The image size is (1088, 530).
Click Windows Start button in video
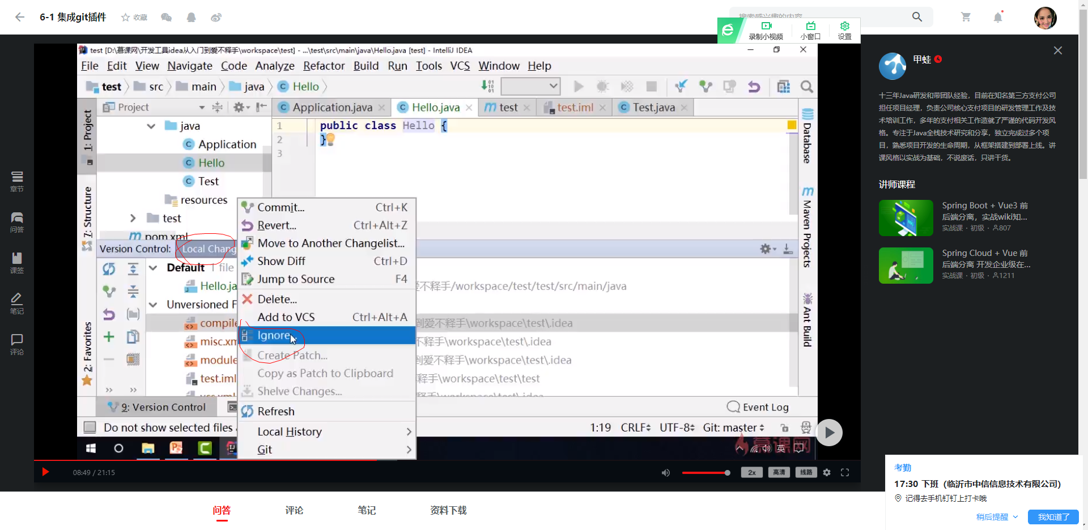click(x=91, y=448)
